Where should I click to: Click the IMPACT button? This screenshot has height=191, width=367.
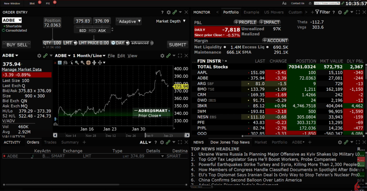click(270, 22)
